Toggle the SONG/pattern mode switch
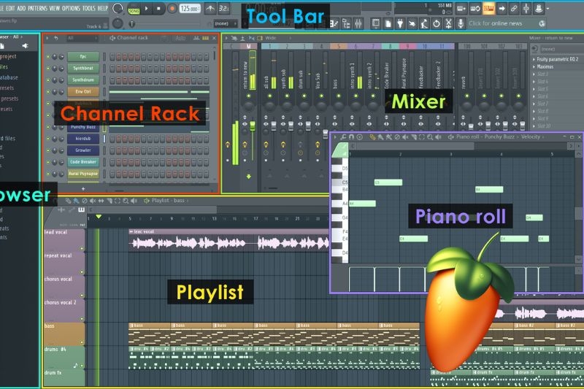 (x=134, y=9)
